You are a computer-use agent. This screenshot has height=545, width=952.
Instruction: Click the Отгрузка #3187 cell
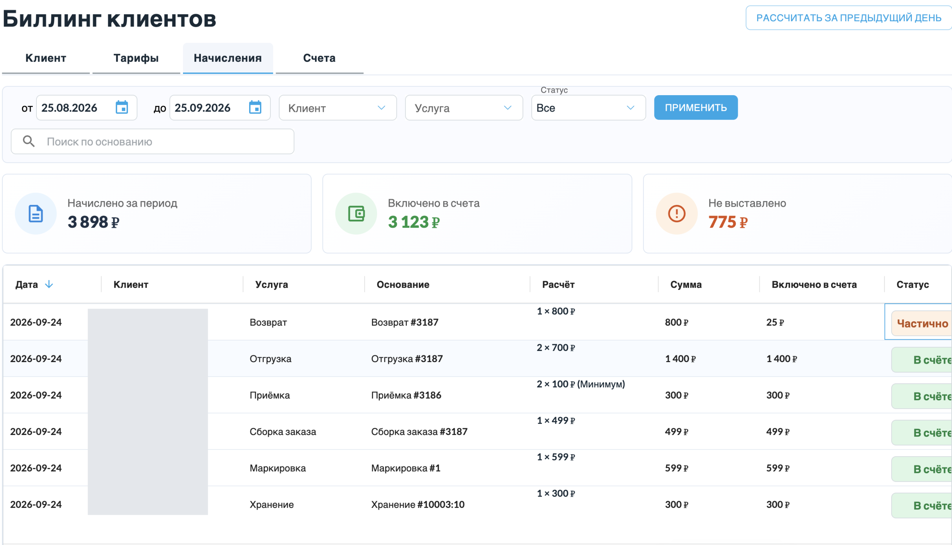click(407, 359)
